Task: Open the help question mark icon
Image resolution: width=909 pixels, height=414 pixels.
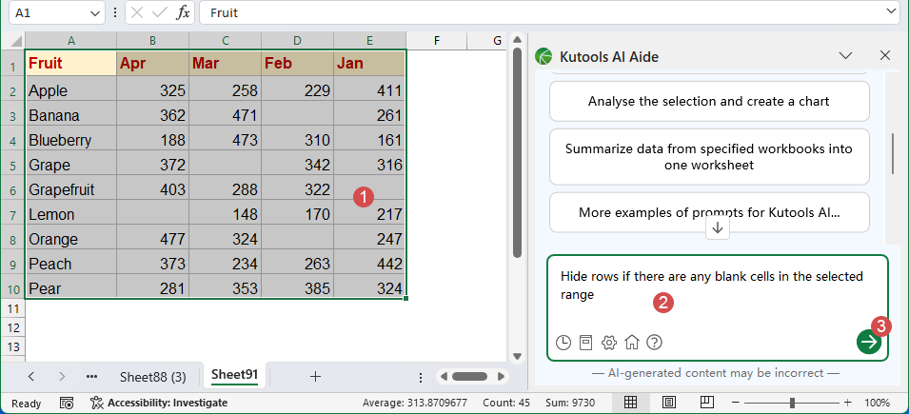Action: pyautogui.click(x=654, y=343)
